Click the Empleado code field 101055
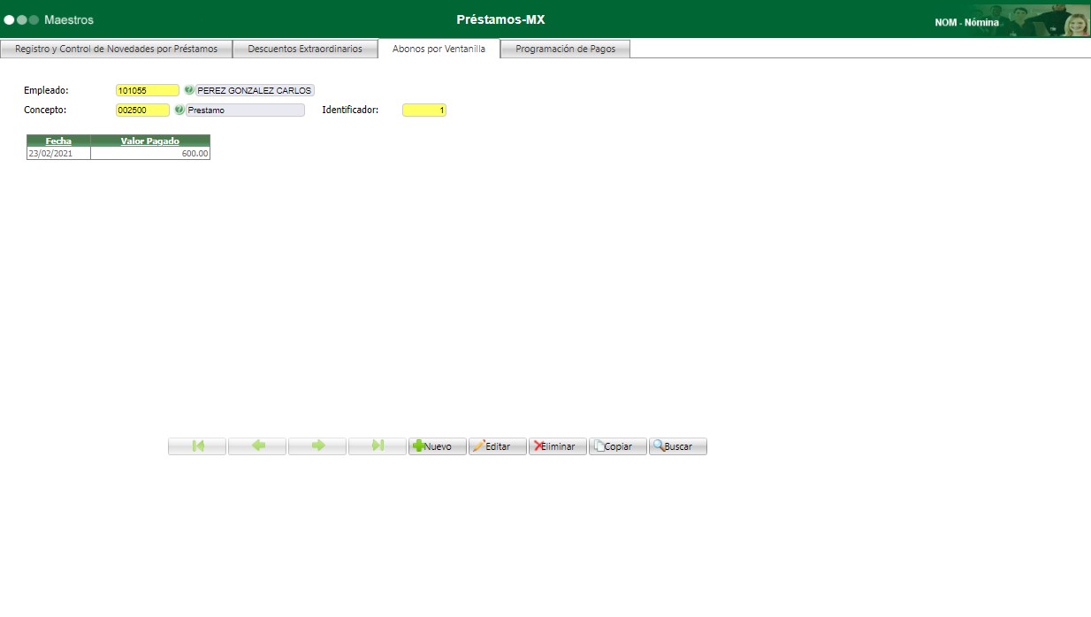This screenshot has width=1091, height=617. [x=148, y=90]
